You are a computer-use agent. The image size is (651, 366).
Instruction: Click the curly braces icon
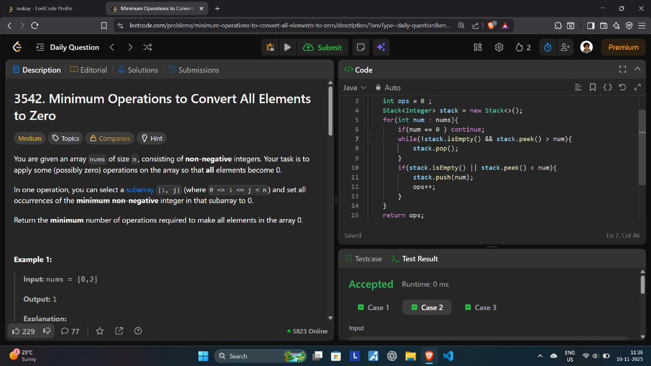tap(608, 87)
